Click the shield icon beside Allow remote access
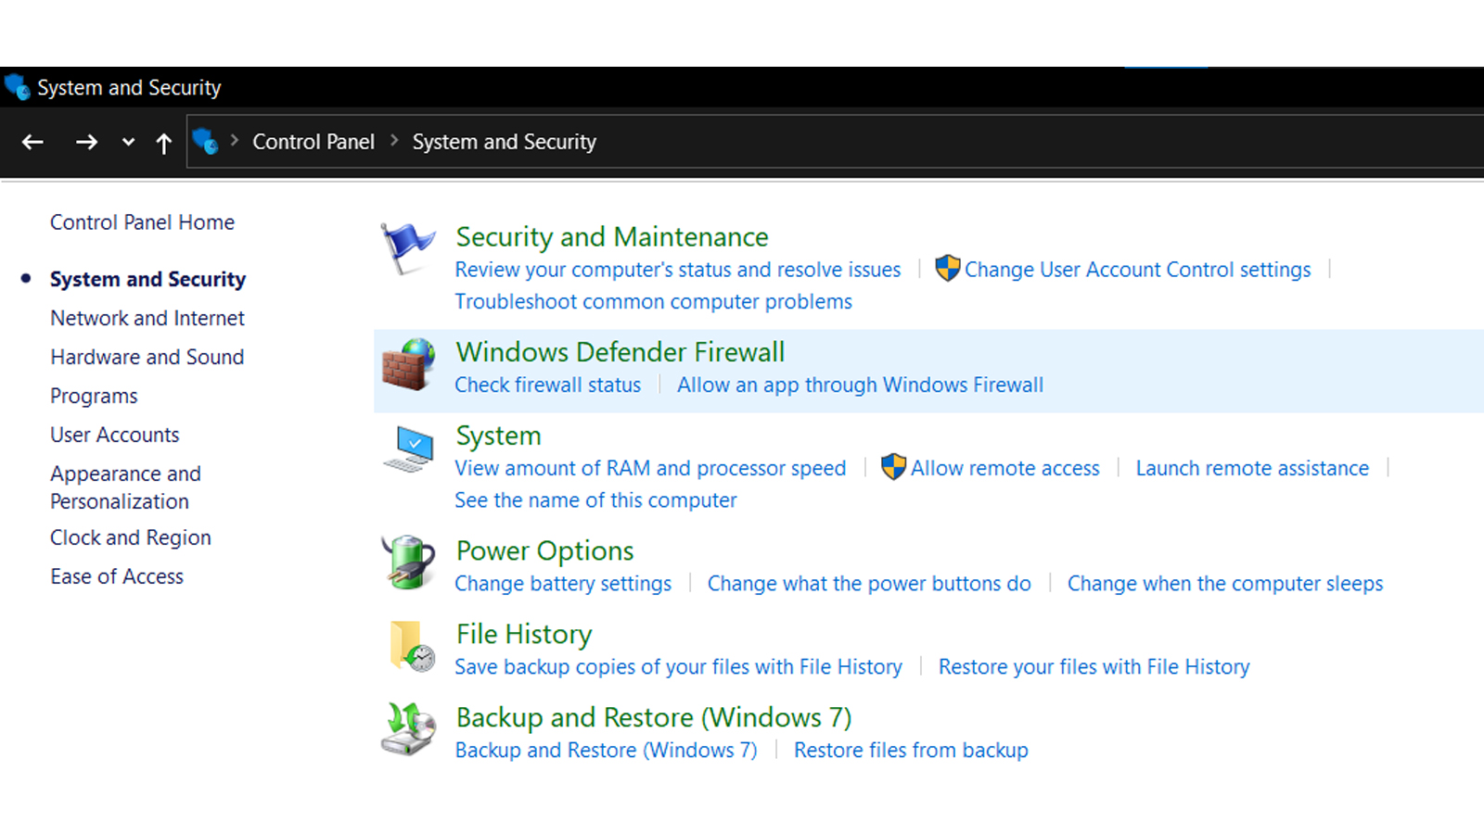Viewport: 1484px width, 834px height. (893, 467)
